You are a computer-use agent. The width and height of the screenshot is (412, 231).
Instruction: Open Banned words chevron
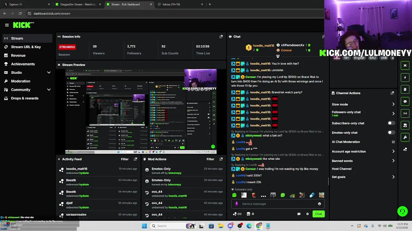tap(393, 161)
